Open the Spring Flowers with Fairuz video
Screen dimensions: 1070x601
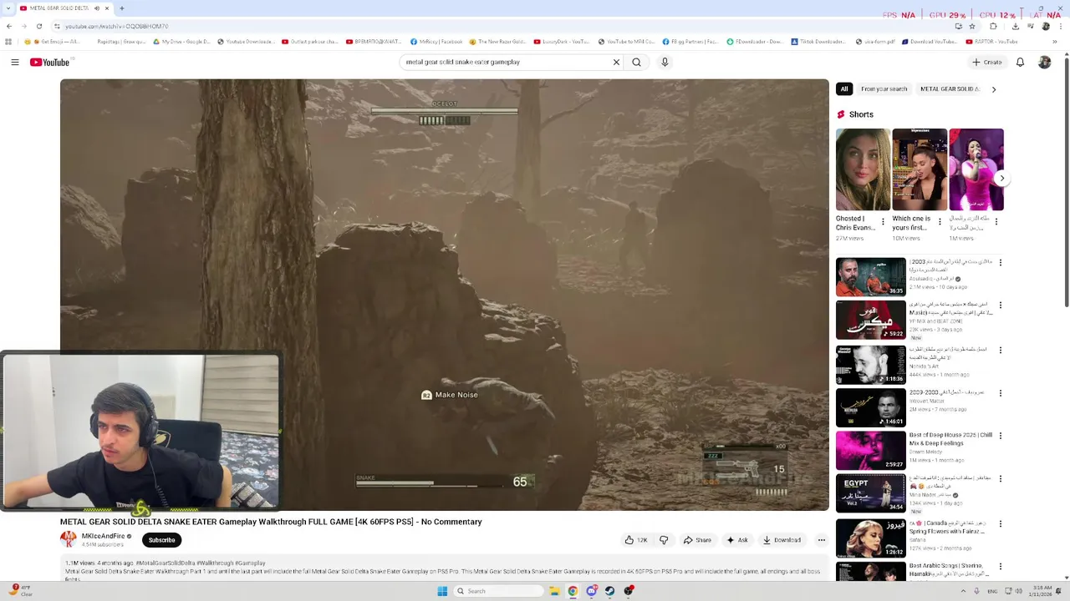click(x=870, y=537)
